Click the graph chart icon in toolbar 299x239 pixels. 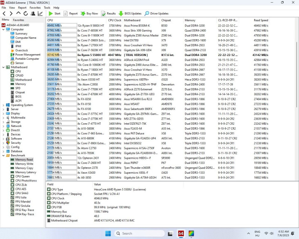click(x=40, y=13)
